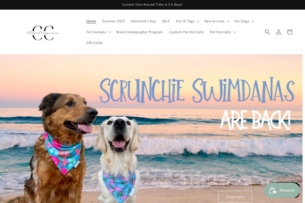Open Custom Pet Portraits link

[186, 32]
